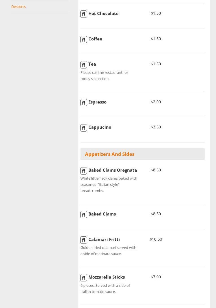Screen dimensions: 216x308
Task: Click the Baked Clams Oregnata title
Action: click(113, 170)
